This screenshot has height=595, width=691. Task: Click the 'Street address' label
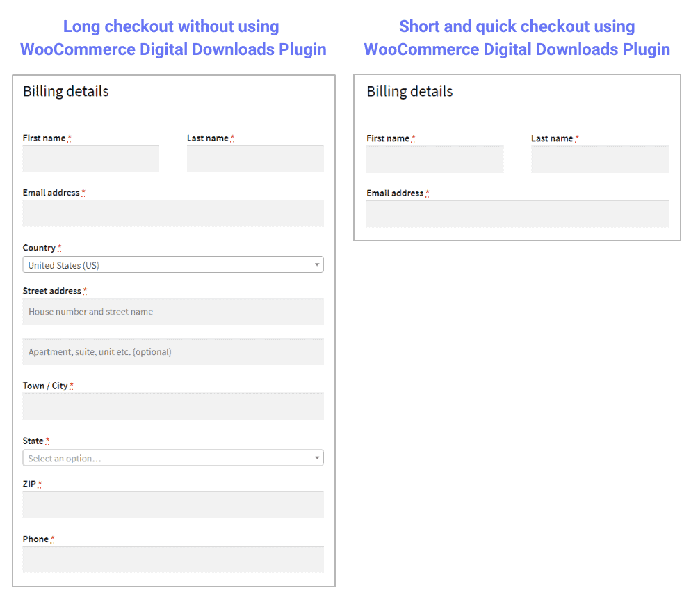click(x=52, y=291)
